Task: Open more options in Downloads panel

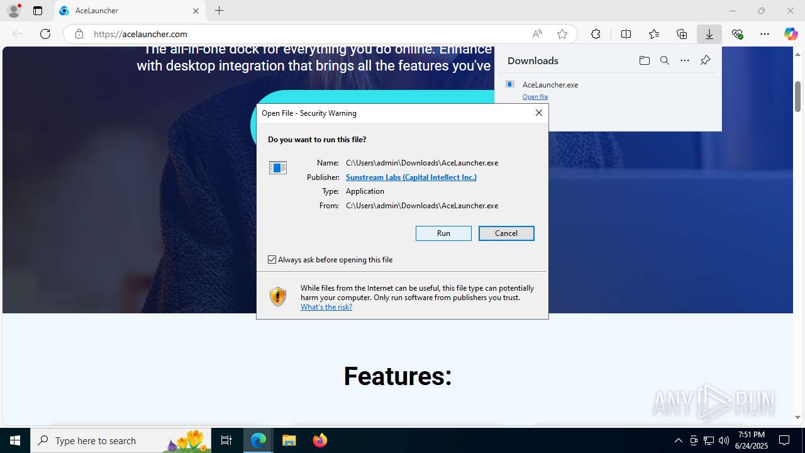Action: click(x=685, y=60)
